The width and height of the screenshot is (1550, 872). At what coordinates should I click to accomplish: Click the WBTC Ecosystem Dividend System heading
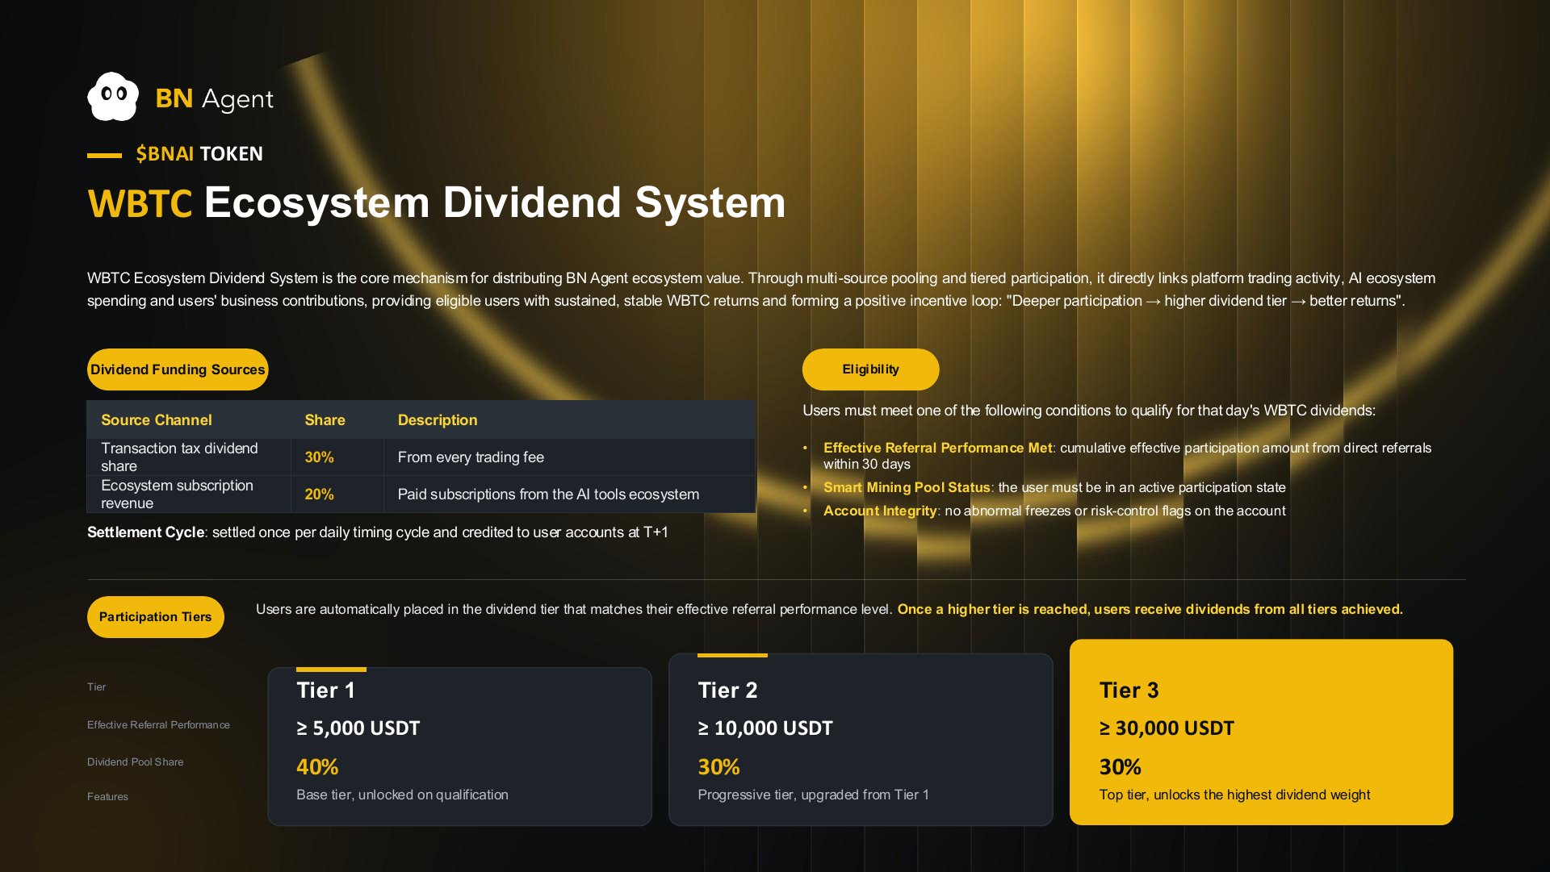click(436, 202)
